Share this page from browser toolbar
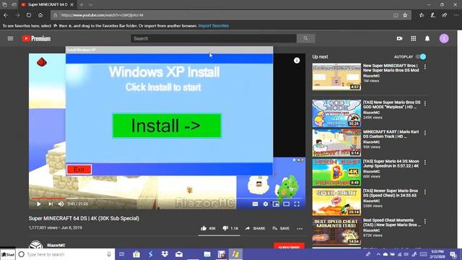 pyautogui.click(x=445, y=15)
